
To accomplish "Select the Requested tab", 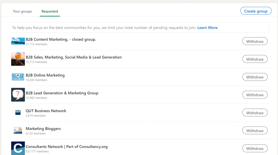I will [50, 11].
